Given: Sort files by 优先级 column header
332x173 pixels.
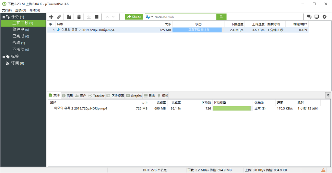Looking at the screenshot, I should pos(264,103).
